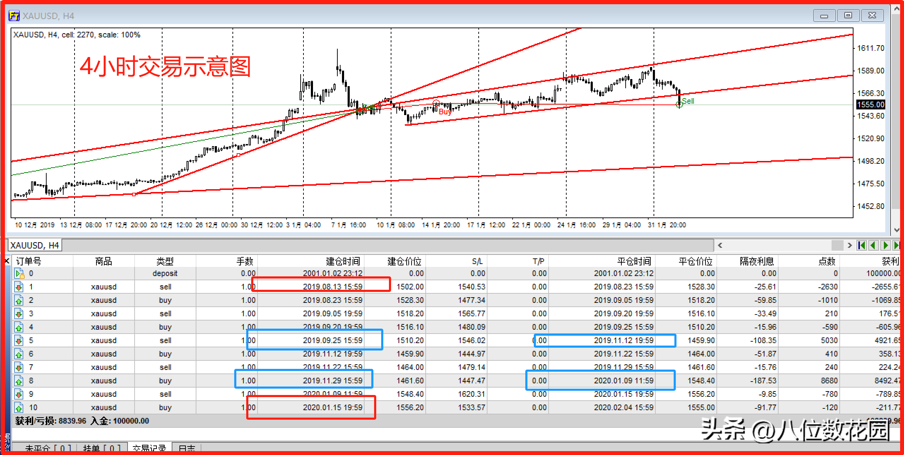Select the XAUUSD, H4 chart tab

click(35, 245)
